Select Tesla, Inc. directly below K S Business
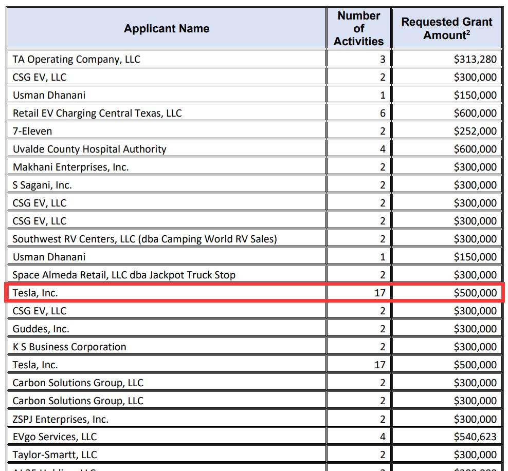The height and width of the screenshot is (471, 508). click(x=167, y=365)
